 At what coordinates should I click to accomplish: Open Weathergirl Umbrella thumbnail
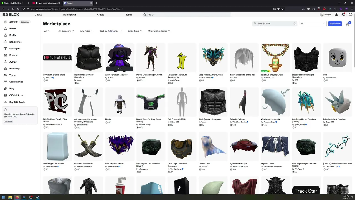[275, 102]
